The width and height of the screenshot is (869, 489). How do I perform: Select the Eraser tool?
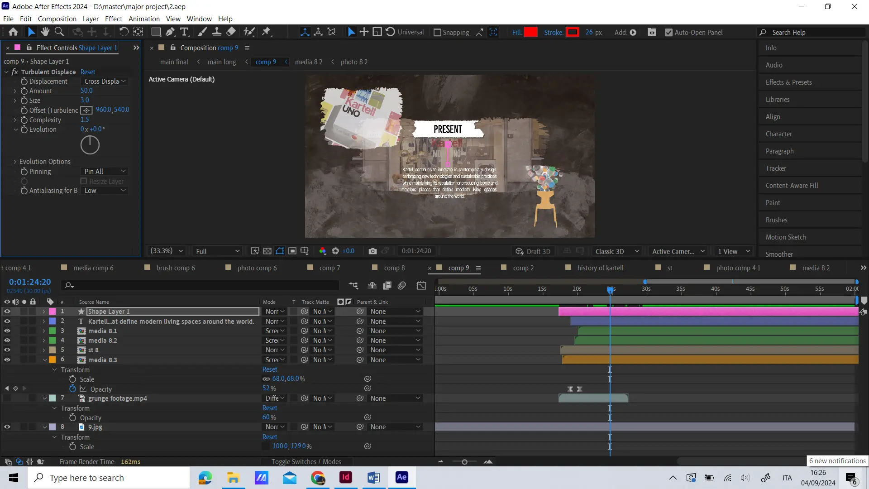click(x=231, y=32)
